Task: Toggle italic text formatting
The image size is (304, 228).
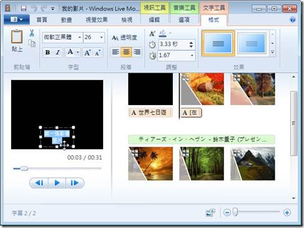Action: [58, 52]
